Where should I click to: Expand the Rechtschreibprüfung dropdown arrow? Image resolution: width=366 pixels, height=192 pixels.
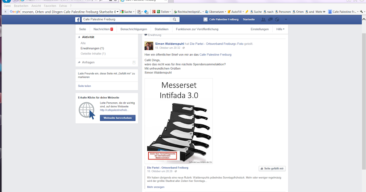point(203,12)
